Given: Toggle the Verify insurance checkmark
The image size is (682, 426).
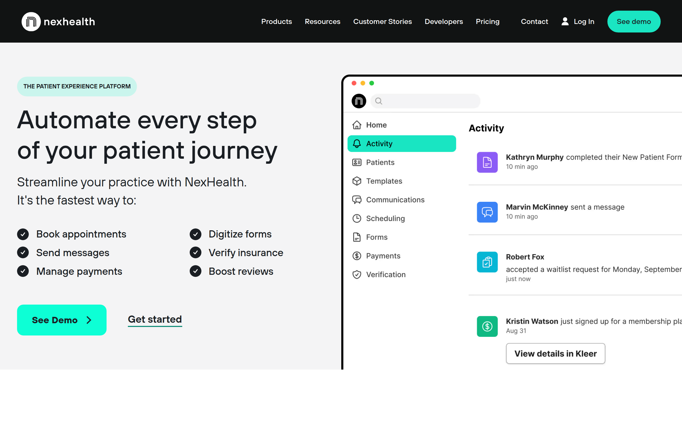Looking at the screenshot, I should [196, 252].
